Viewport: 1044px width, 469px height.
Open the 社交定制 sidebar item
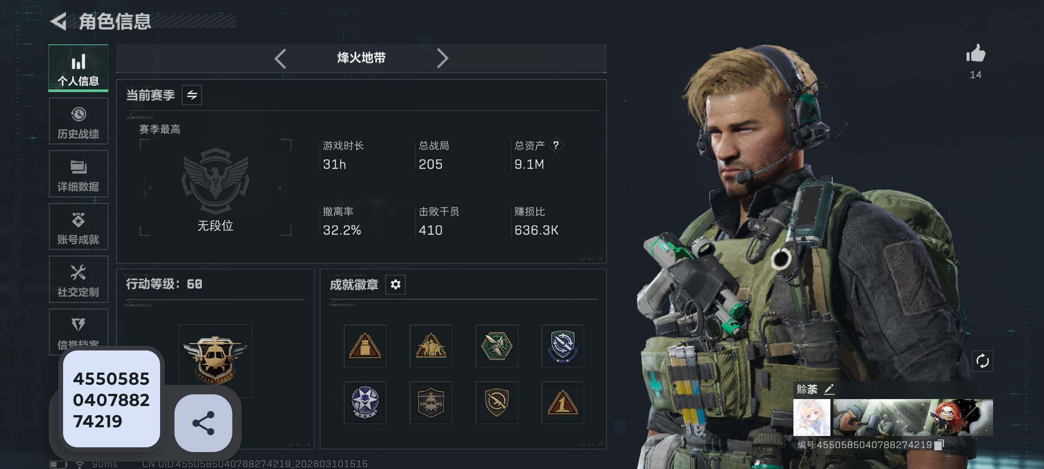pos(78,279)
